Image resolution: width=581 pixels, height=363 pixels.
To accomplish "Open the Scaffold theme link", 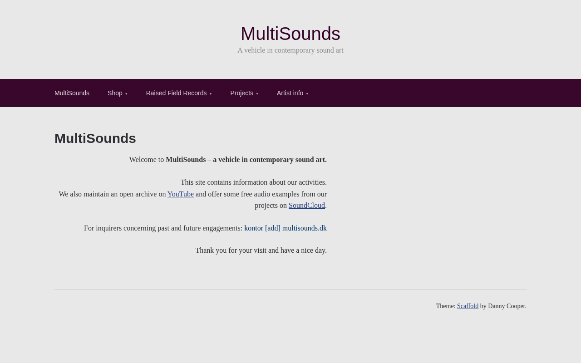I will coord(468,306).
